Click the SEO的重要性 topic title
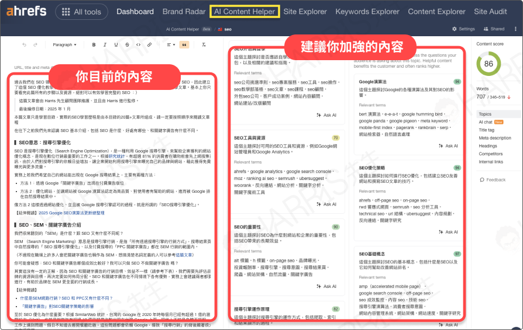 pos(247,227)
